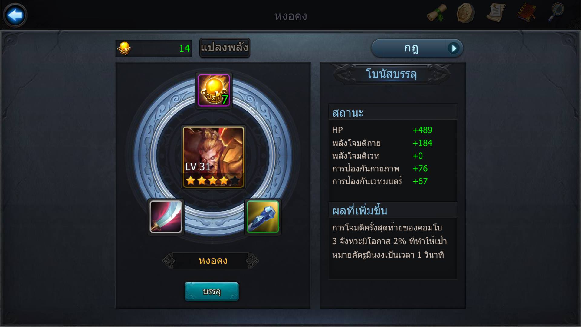The image size is (581, 327).
Task: Click the gold orb currency icon
Action: click(124, 48)
